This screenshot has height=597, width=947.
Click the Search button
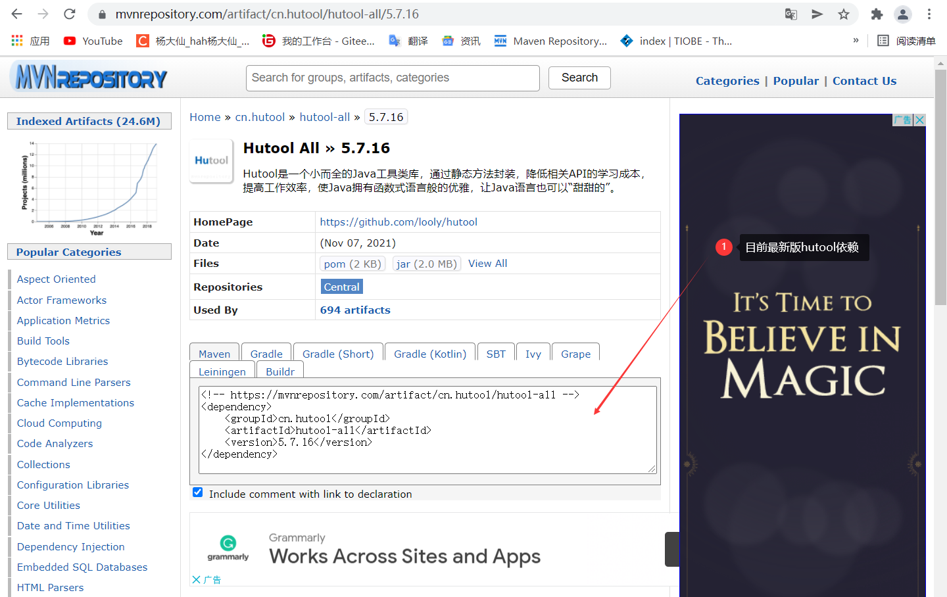[579, 78]
